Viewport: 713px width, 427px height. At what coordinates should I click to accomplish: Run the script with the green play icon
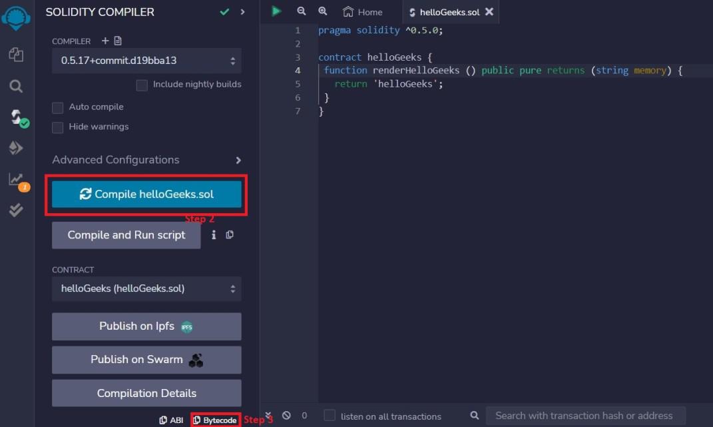[276, 11]
